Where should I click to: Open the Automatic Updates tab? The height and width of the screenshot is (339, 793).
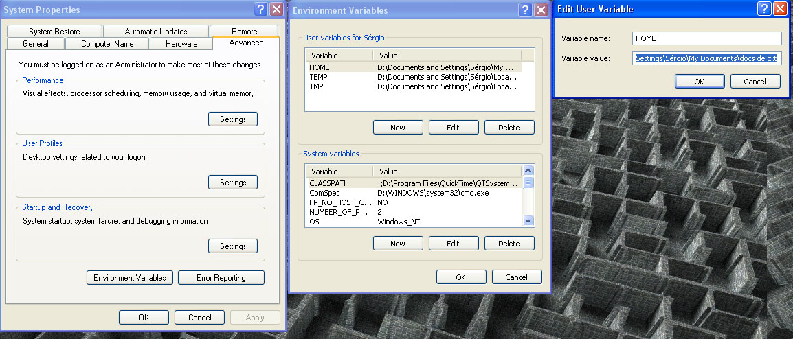pyautogui.click(x=156, y=32)
